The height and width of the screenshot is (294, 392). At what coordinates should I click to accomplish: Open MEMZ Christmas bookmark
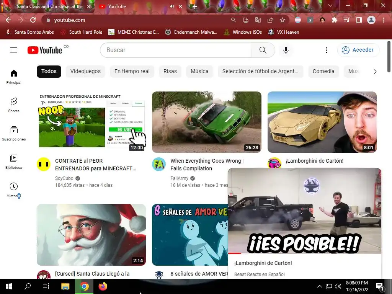[134, 32]
